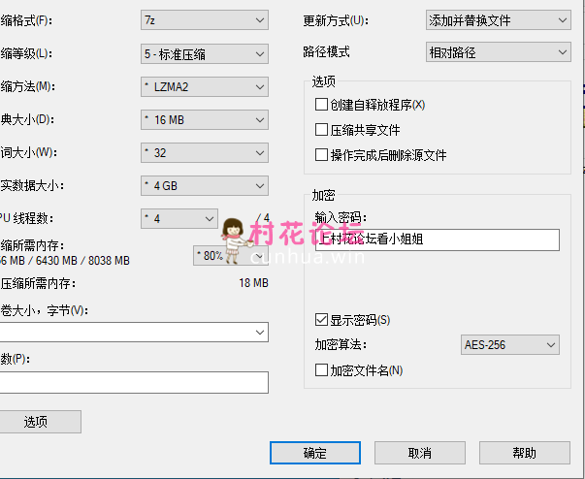Check the 压缩共享文件 option
Screen dimensions: 585x479
click(x=322, y=130)
